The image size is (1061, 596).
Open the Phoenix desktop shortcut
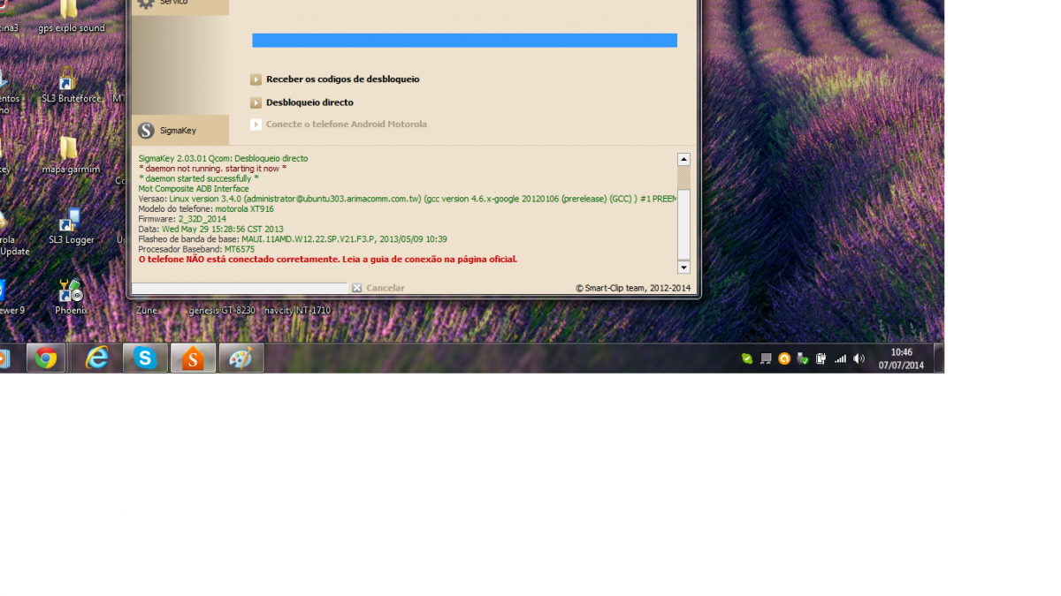tap(71, 298)
